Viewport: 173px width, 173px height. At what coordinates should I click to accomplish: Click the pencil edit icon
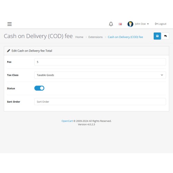(x=8, y=51)
